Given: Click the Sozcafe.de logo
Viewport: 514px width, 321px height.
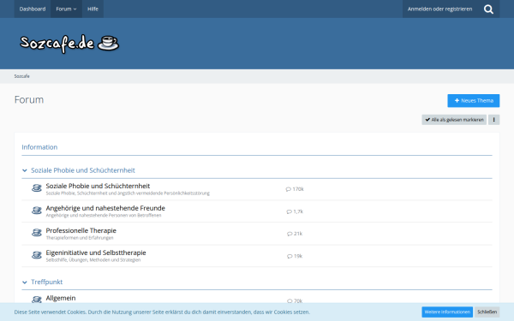Looking at the screenshot, I should click(x=69, y=44).
